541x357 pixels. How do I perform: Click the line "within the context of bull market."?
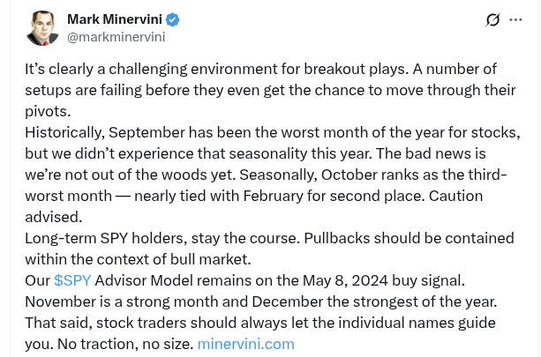pyautogui.click(x=138, y=259)
